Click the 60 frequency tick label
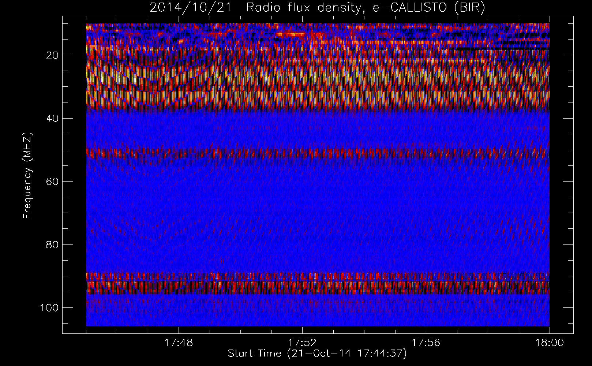Image resolution: width=592 pixels, height=366 pixels. click(x=53, y=182)
